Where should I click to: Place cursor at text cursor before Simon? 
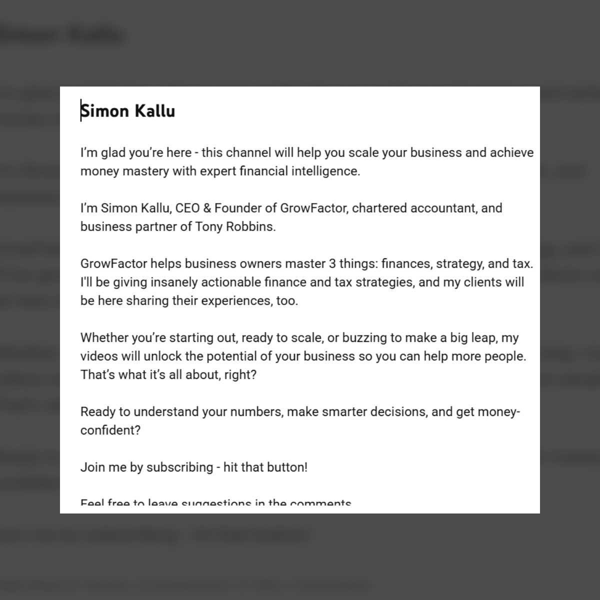[x=81, y=110]
